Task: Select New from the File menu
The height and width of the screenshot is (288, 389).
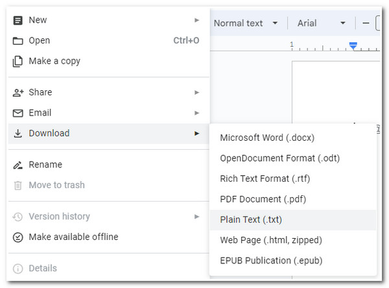Action: [x=109, y=20]
